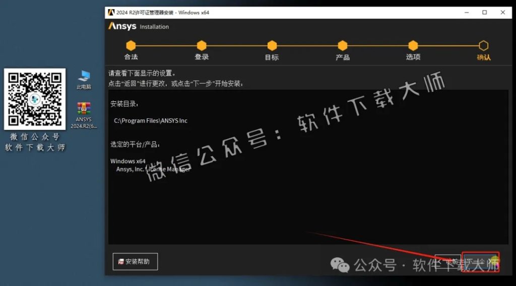Click the 选项 step hexagon marker
This screenshot has height=286, width=516.
413,46
